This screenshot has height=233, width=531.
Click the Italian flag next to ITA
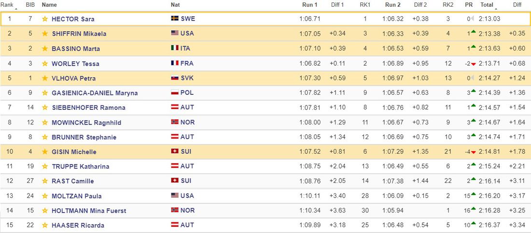pos(175,49)
